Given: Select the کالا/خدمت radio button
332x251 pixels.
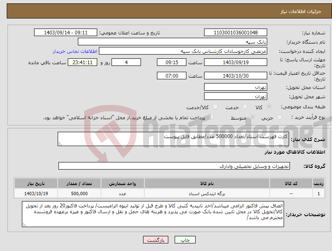Looking at the screenshot, I should [215, 107].
